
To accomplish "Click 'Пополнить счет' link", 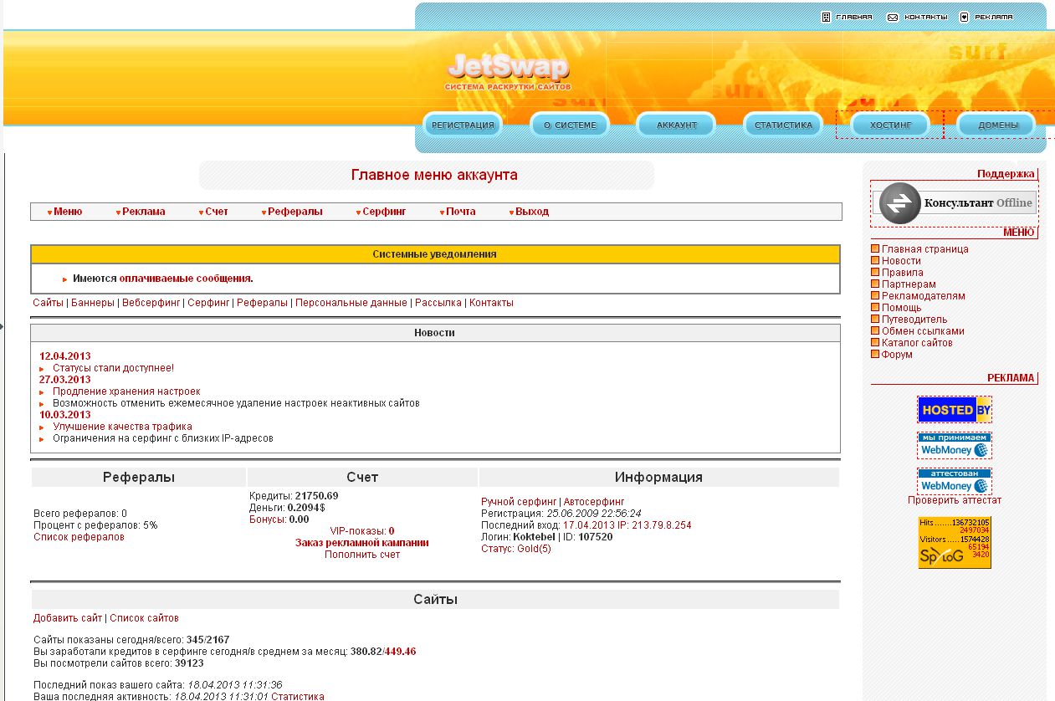I will [362, 555].
